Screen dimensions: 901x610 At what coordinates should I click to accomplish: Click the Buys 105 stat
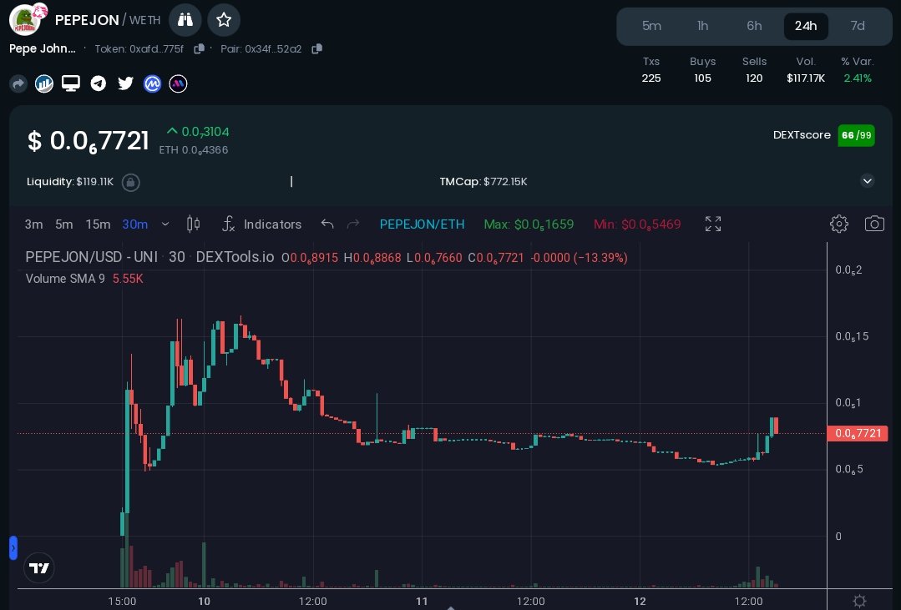tap(703, 69)
